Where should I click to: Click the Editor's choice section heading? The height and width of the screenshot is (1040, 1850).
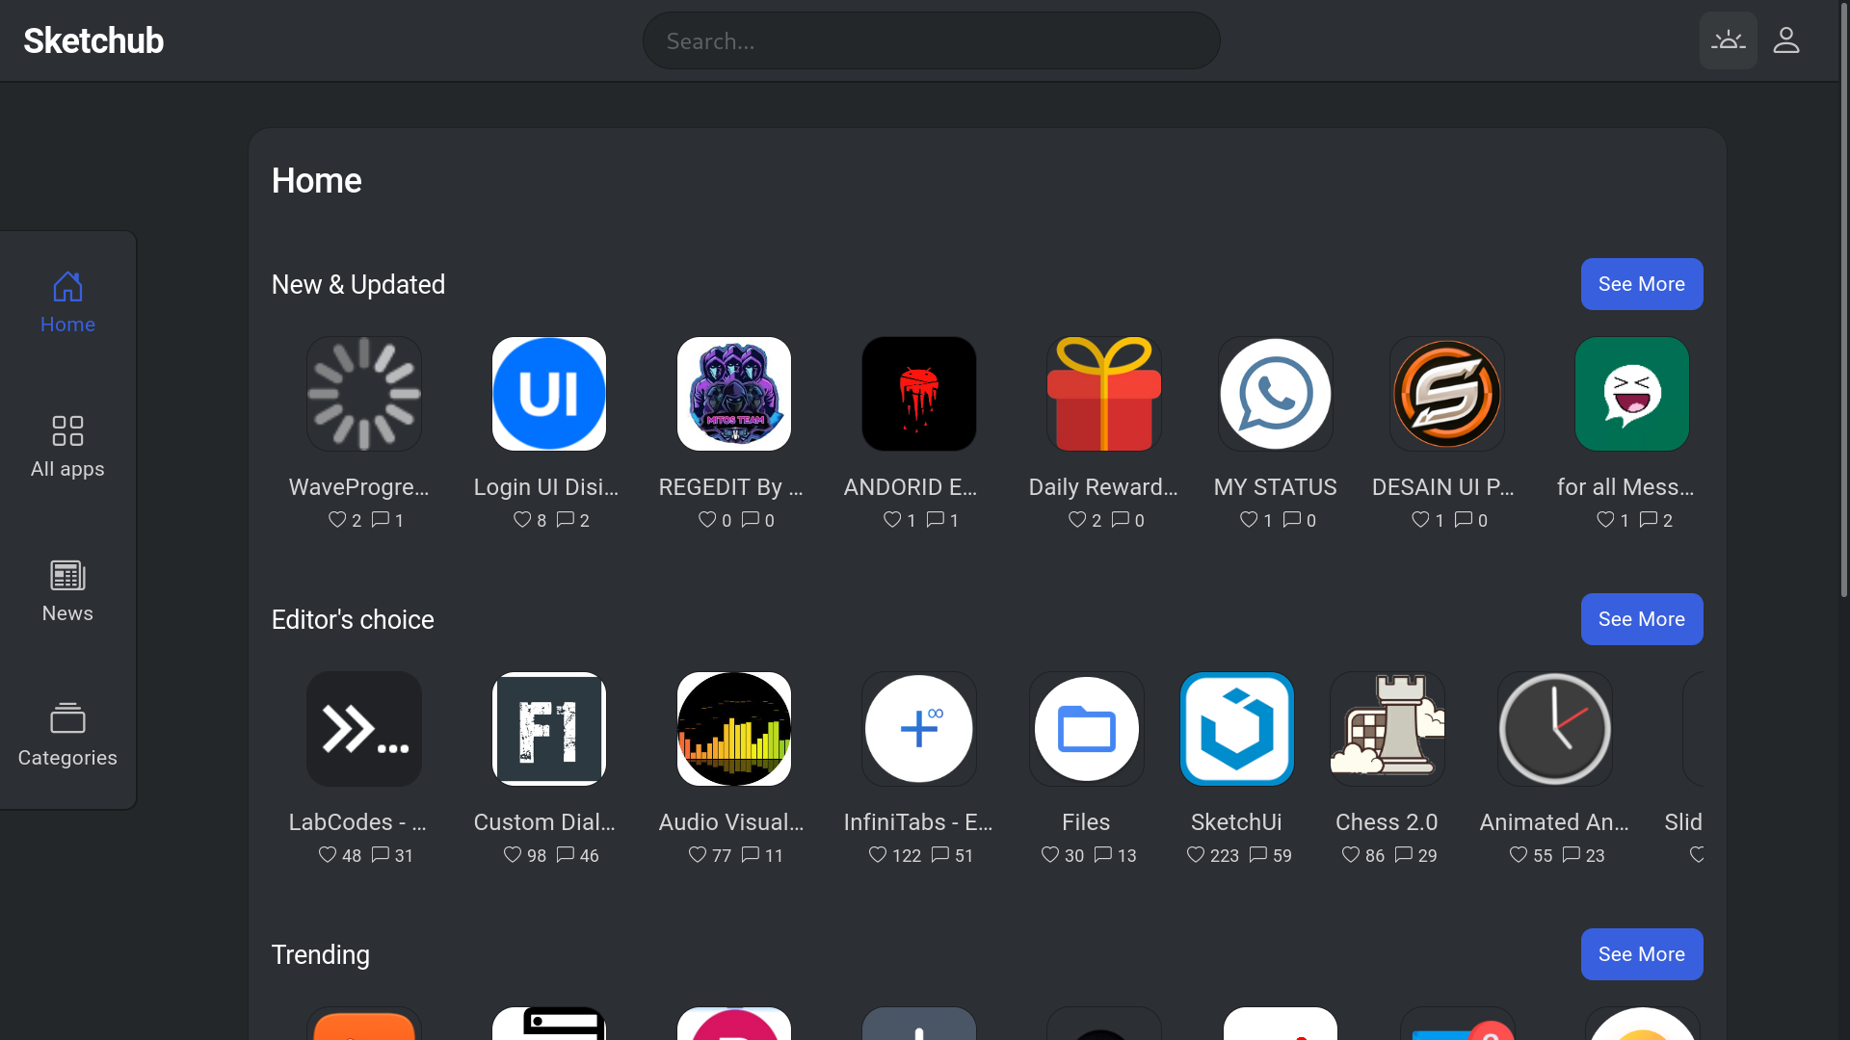(x=353, y=620)
